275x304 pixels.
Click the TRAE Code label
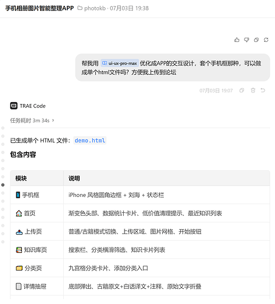click(x=33, y=106)
